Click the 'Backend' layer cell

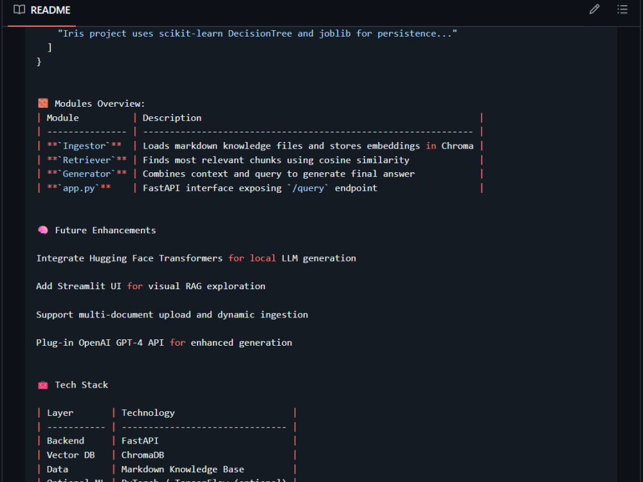(66, 441)
